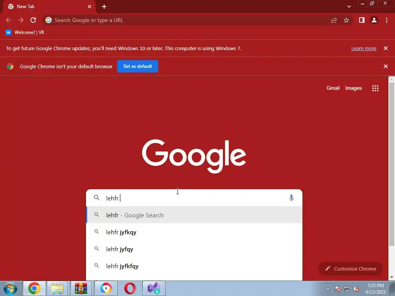
Task: Choose suggestion 'lehfr jyfkfqy'
Action: point(194,266)
